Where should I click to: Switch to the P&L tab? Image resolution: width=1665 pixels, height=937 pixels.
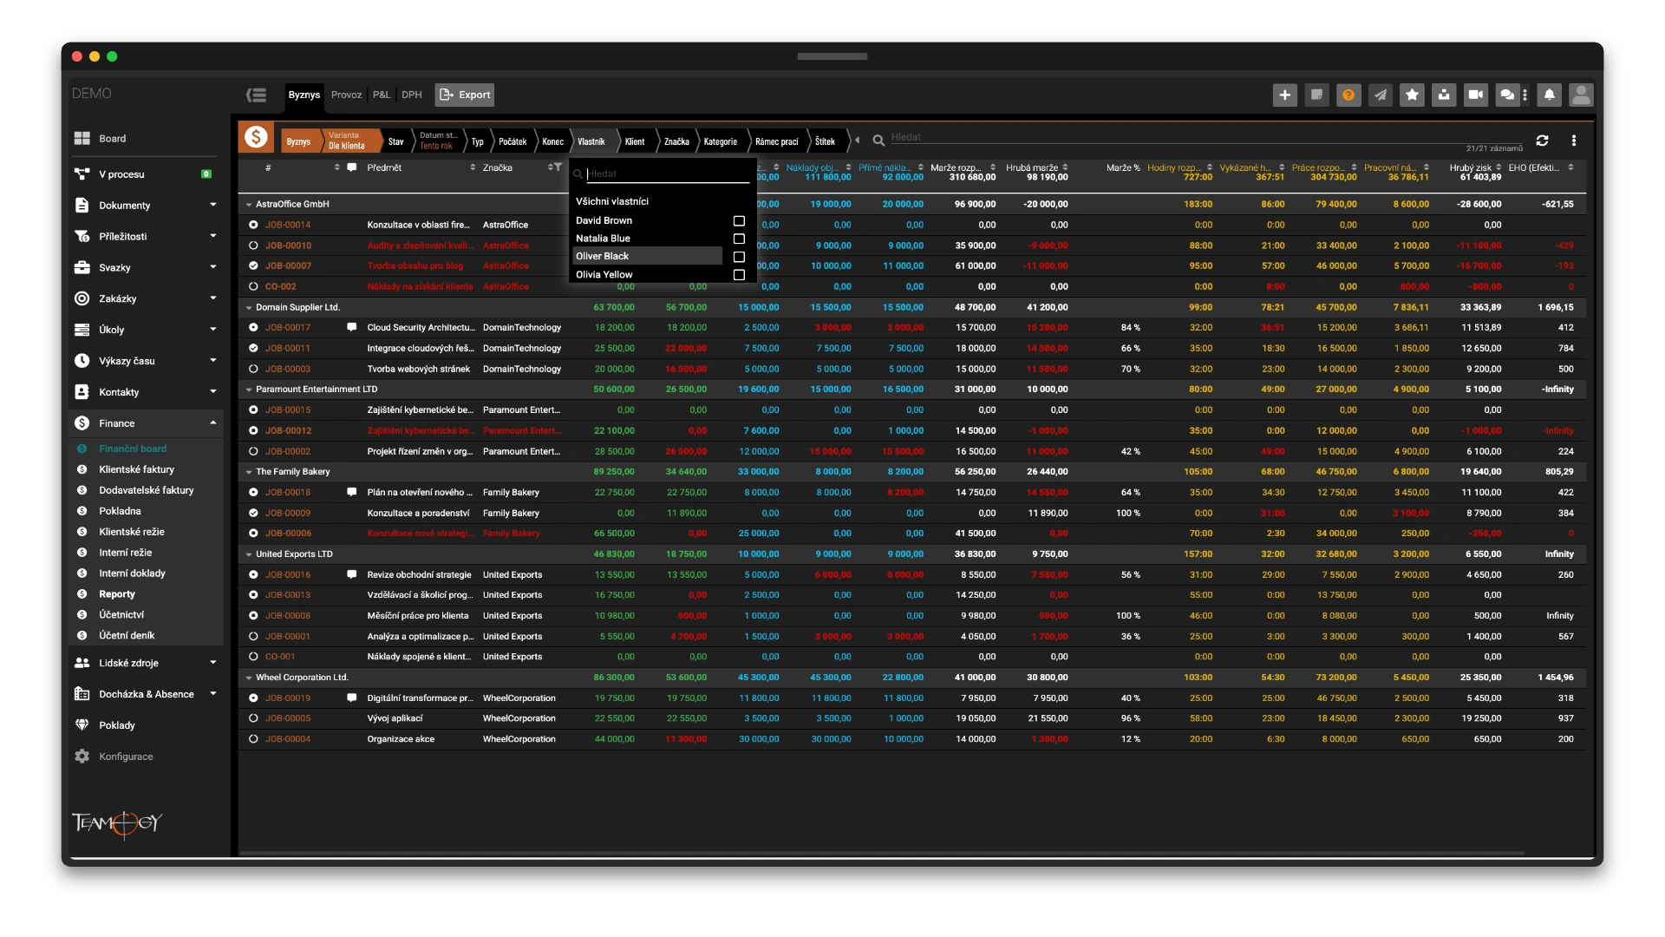pos(382,95)
